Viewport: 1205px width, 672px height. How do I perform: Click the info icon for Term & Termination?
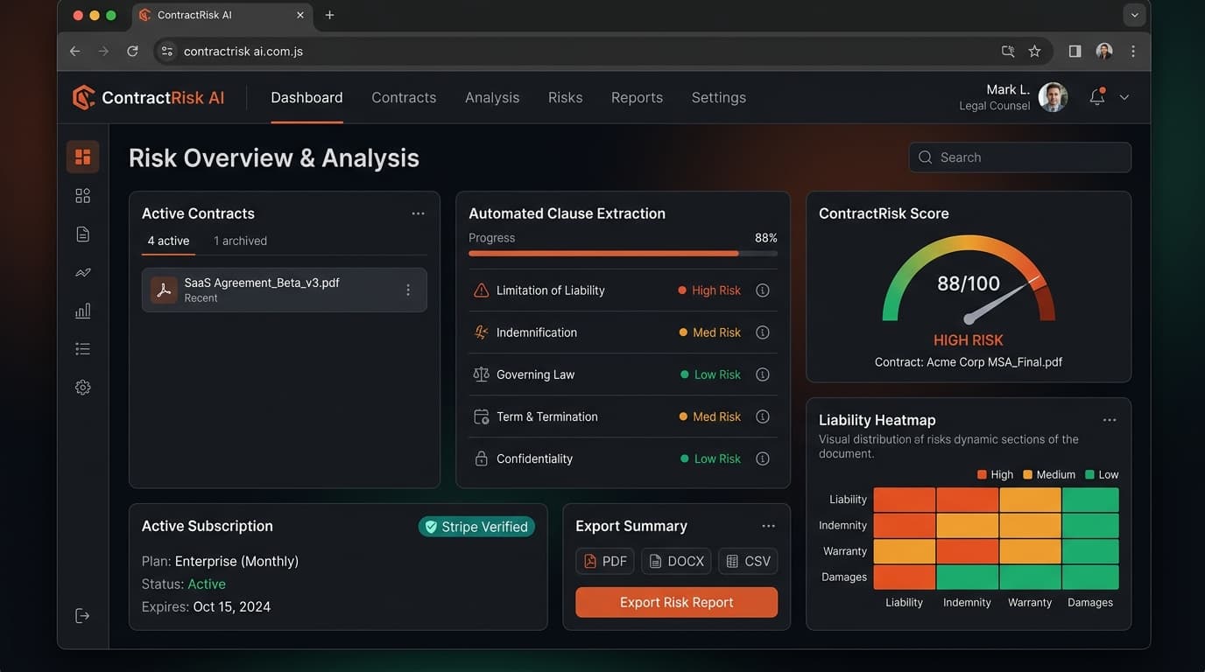(763, 416)
